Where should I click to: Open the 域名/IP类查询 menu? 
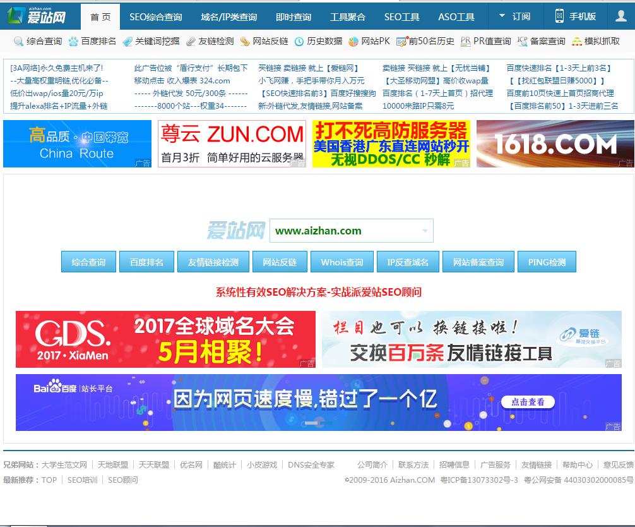point(228,16)
